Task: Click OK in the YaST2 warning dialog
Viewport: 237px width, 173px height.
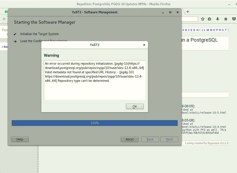Action: tap(134, 106)
